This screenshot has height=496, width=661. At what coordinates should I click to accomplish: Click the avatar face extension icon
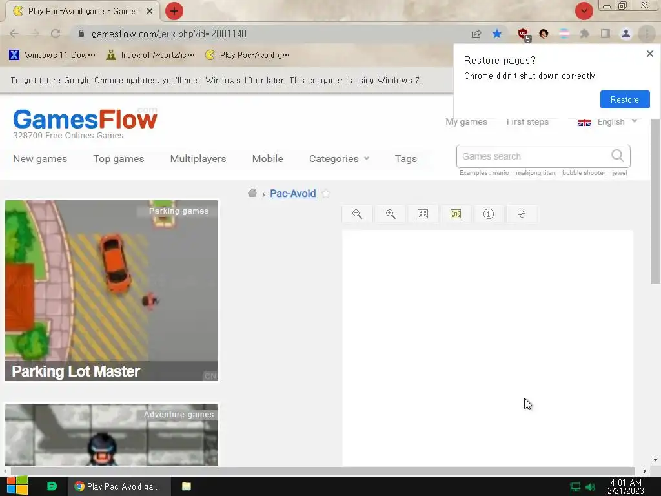544,34
